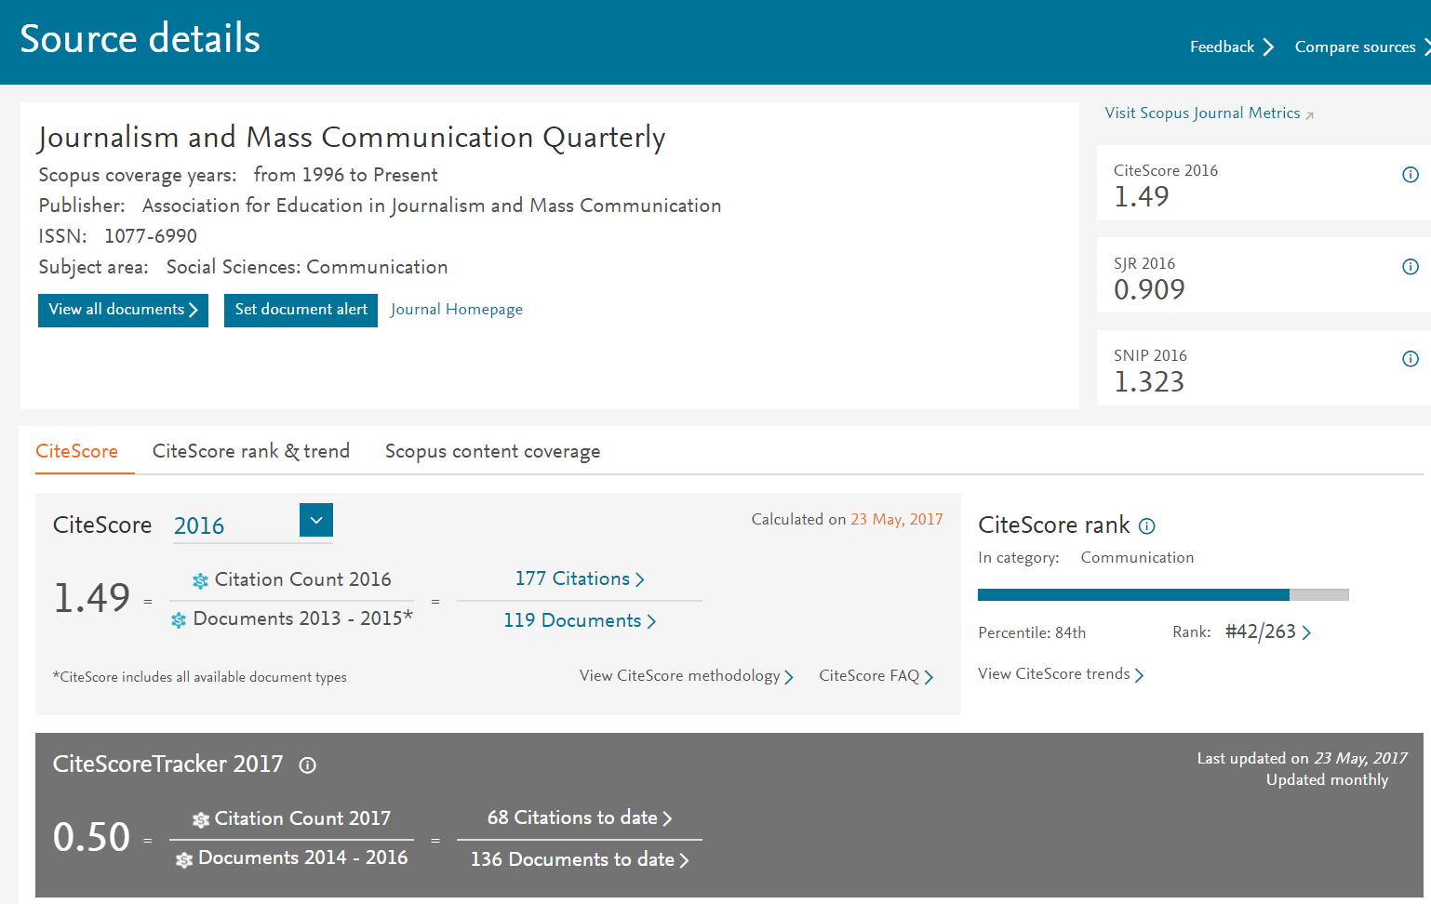
Task: Click the info icon beside SNIP 2016
Action: 1410,359
